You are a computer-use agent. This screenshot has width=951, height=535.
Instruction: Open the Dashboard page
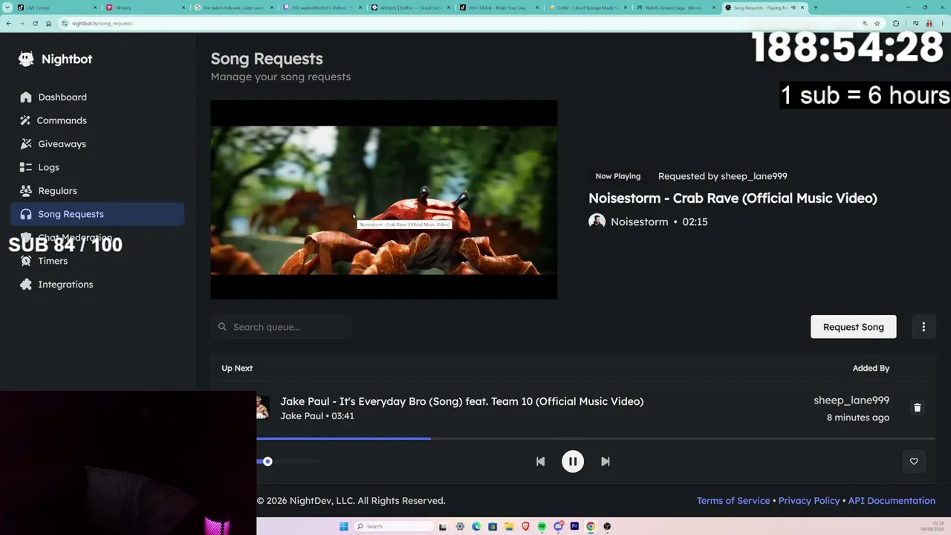97,97
